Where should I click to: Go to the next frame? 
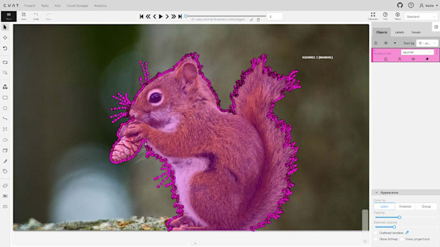click(x=167, y=17)
